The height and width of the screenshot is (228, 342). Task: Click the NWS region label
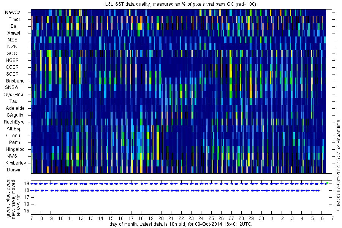tap(12, 156)
